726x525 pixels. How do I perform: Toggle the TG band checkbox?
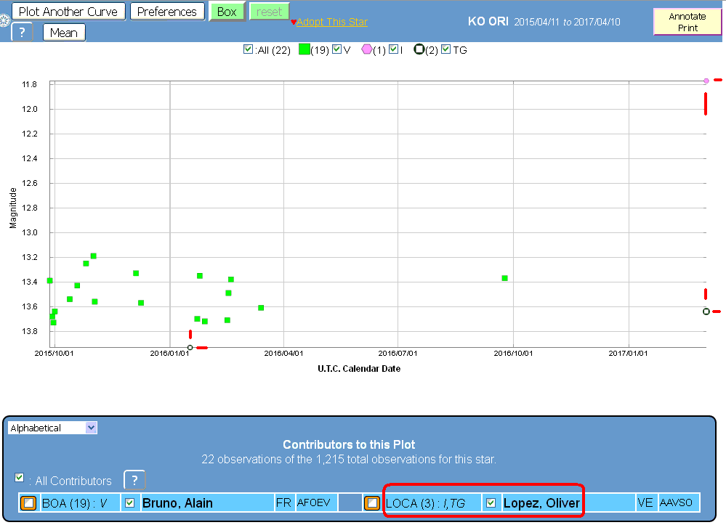[445, 49]
